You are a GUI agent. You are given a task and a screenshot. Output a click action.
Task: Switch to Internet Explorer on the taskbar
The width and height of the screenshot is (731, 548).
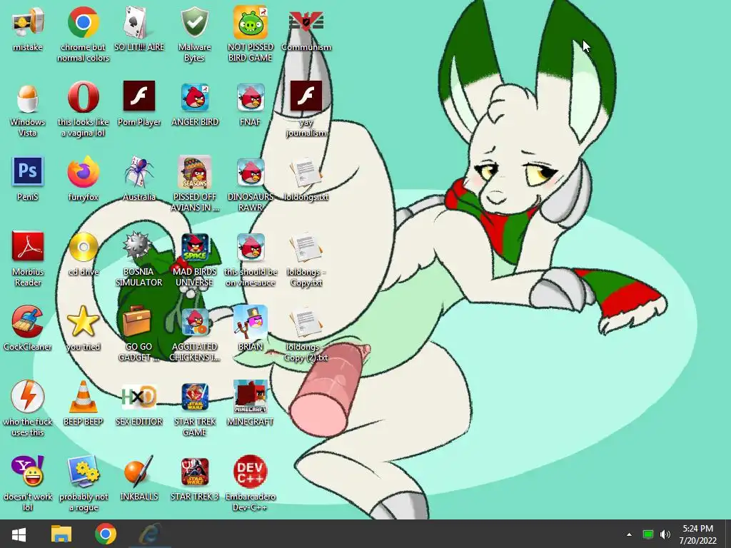[x=150, y=534]
